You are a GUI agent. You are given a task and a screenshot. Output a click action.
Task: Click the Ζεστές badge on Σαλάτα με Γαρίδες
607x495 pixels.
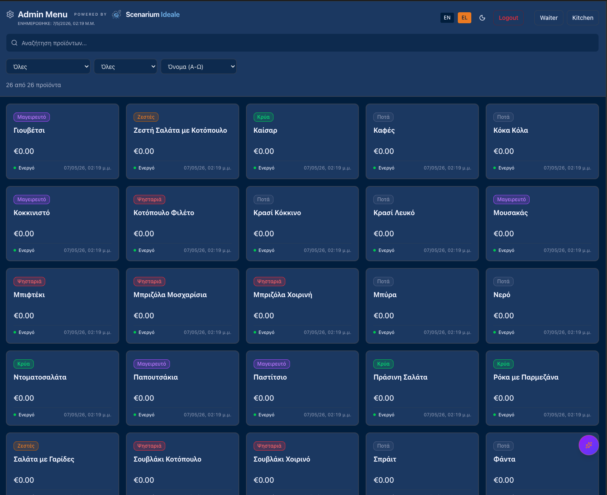coord(26,446)
